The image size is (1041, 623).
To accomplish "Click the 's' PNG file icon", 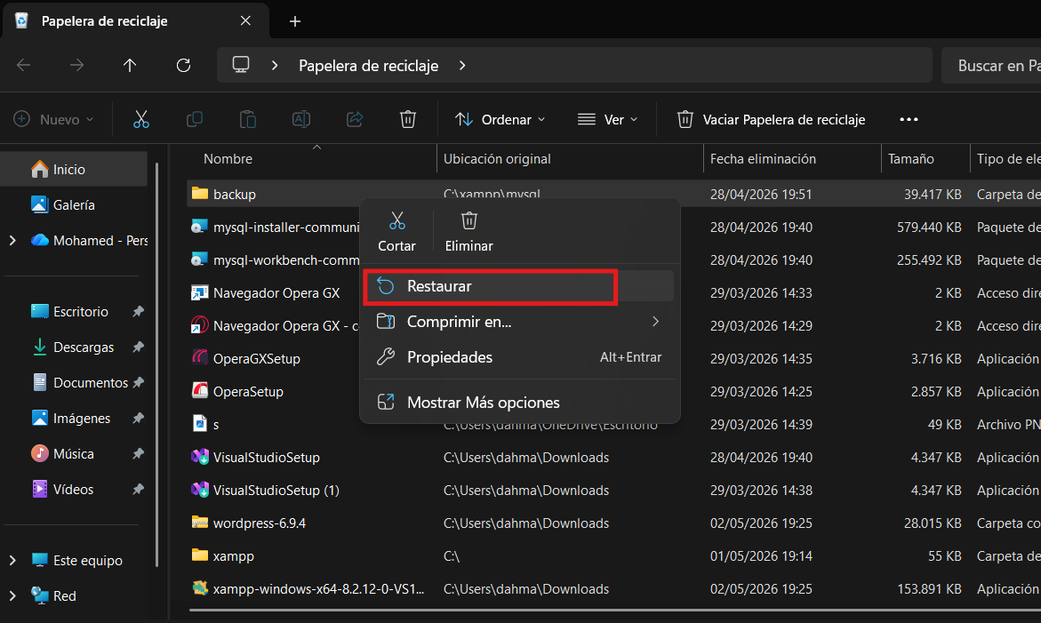I will pos(200,424).
